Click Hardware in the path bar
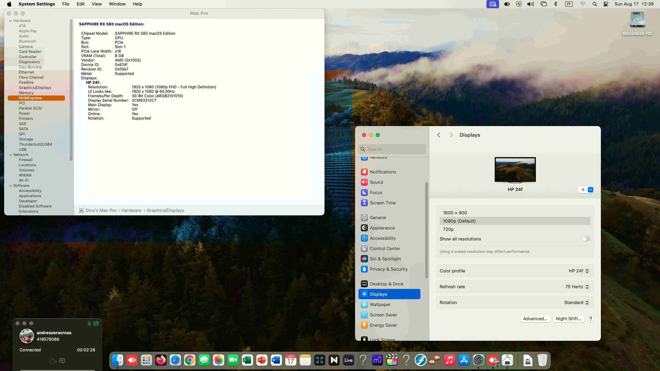 point(131,211)
